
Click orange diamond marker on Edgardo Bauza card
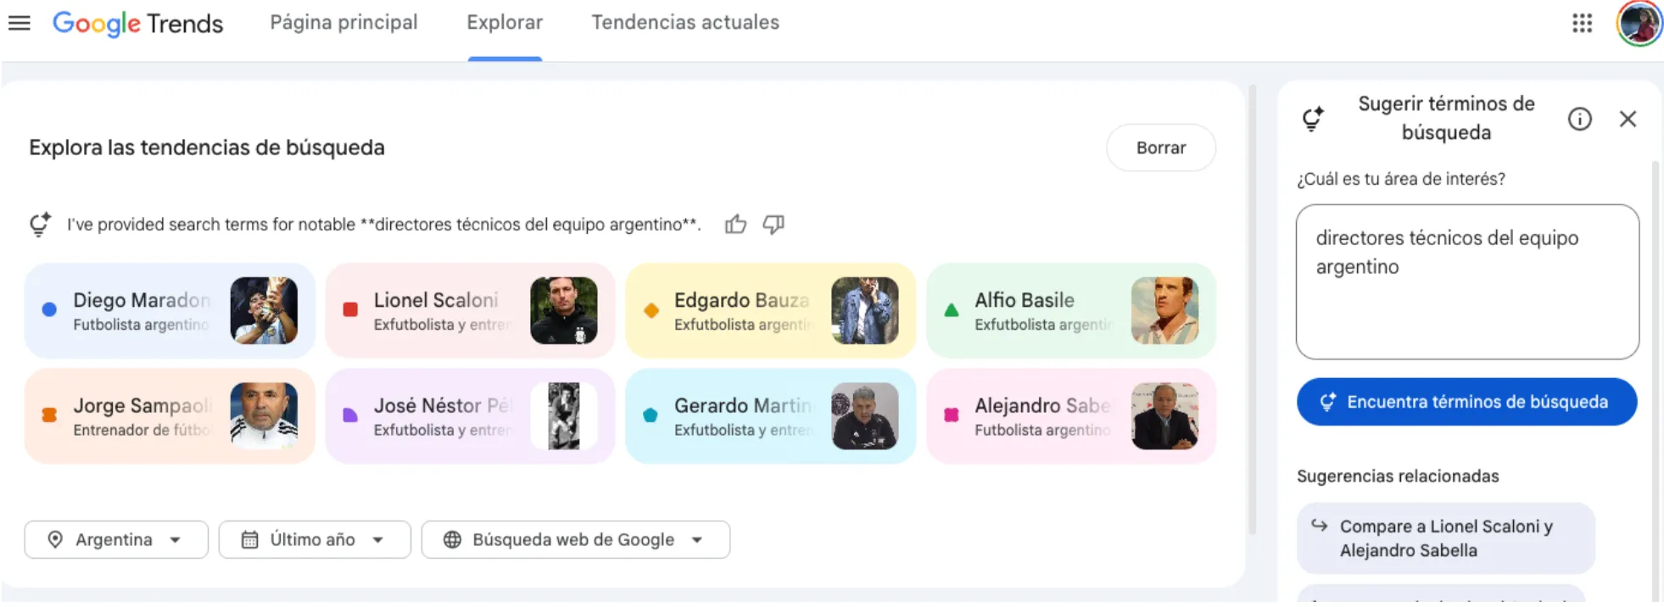coord(651,309)
